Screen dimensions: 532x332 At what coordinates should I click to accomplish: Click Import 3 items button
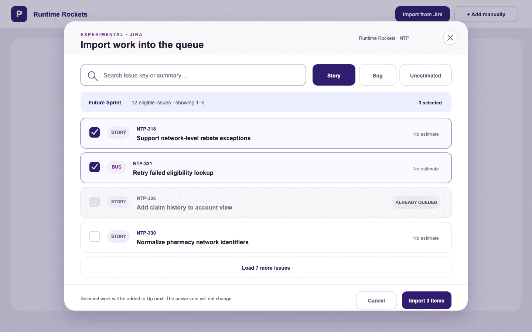pyautogui.click(x=427, y=300)
